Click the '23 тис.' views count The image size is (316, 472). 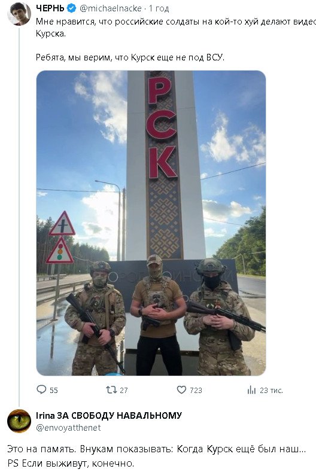pos(272,391)
